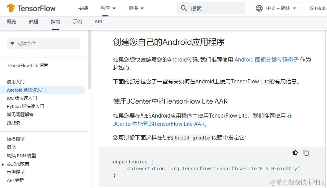The height and width of the screenshot is (188, 327).
Task: Open 常见问题解答 sidebar item
Action: pyautogui.click(x=20, y=115)
